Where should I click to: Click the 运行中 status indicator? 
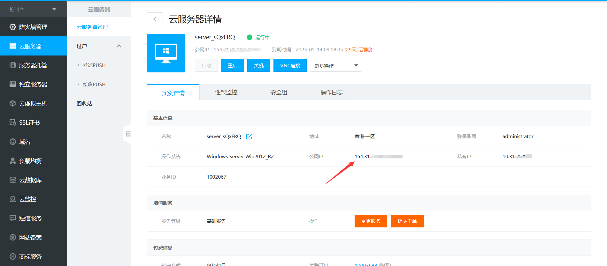point(258,37)
